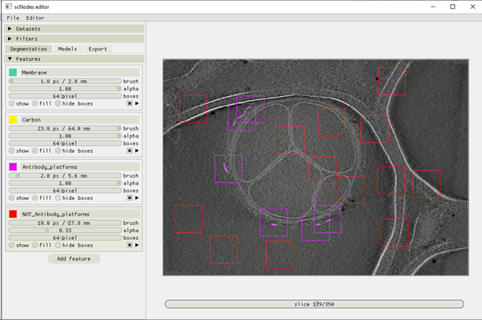Image resolution: width=482 pixels, height=320 pixels.
Task: Maximize the scNodes editor window
Action: 452,6
